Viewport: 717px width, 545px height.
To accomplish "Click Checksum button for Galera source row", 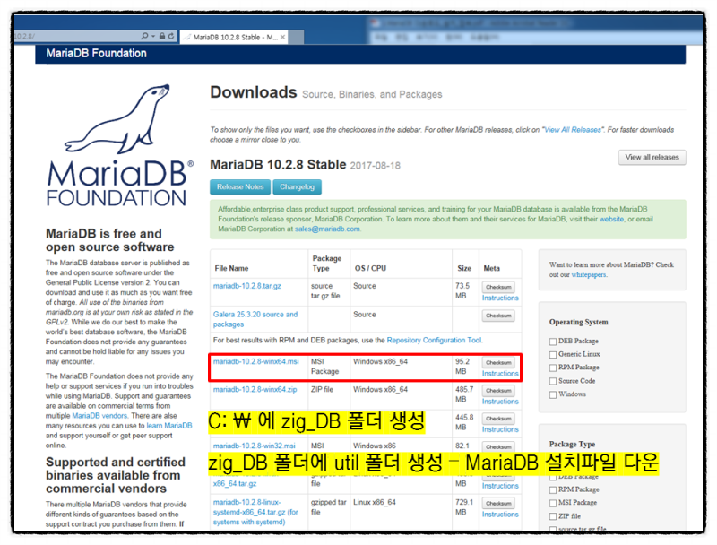I will coord(498,316).
